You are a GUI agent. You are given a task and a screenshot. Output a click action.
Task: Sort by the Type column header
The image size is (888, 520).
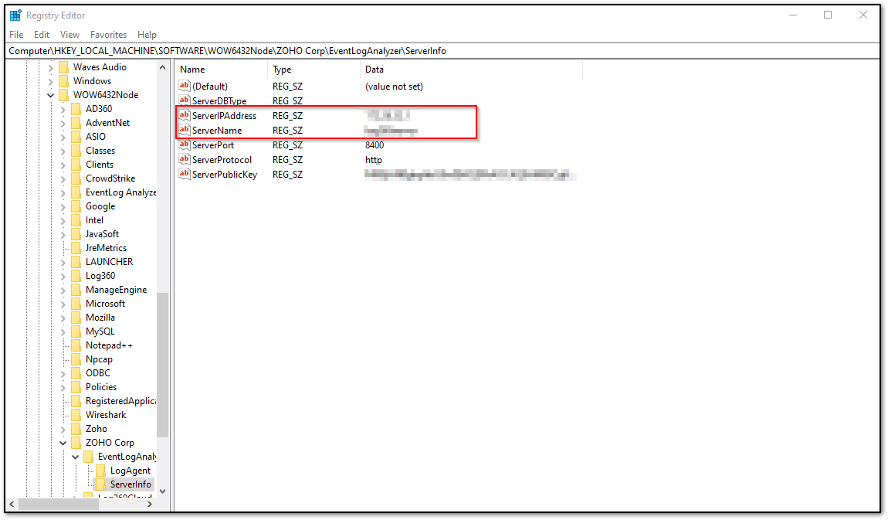(314, 69)
